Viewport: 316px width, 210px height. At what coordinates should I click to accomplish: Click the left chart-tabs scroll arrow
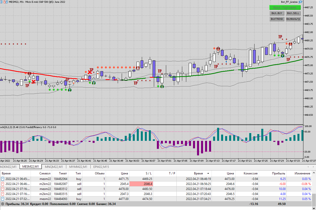(308, 167)
